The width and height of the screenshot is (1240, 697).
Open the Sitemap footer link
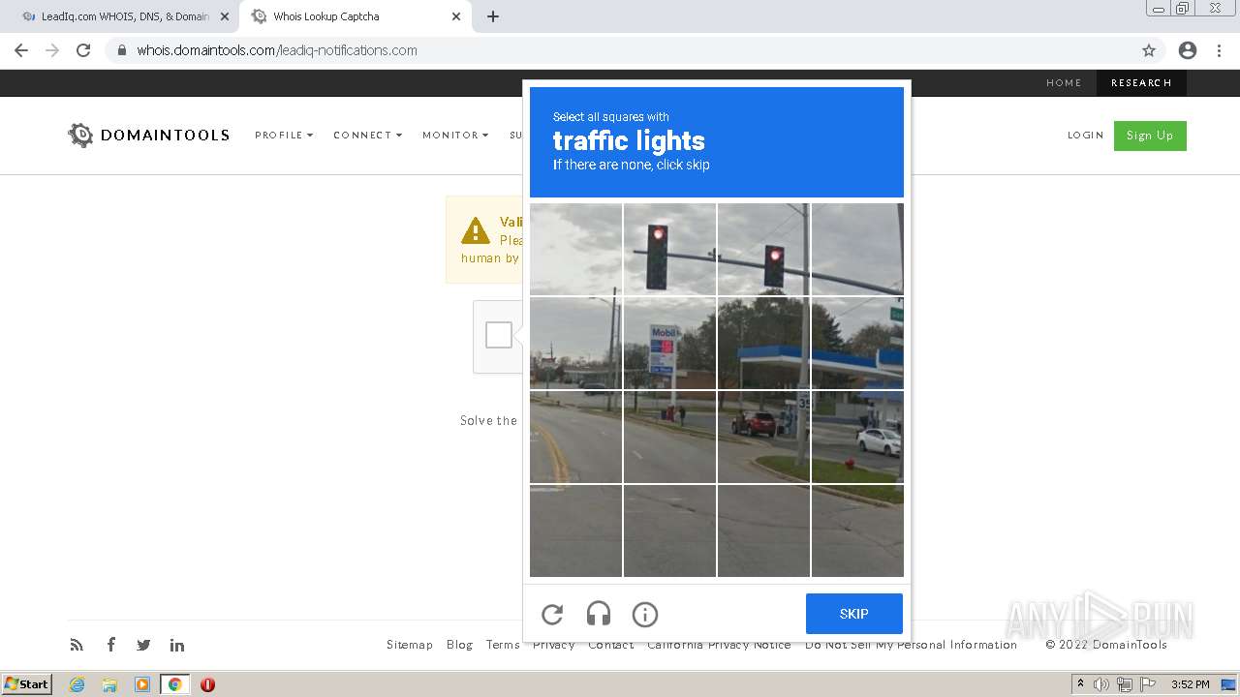[410, 645]
